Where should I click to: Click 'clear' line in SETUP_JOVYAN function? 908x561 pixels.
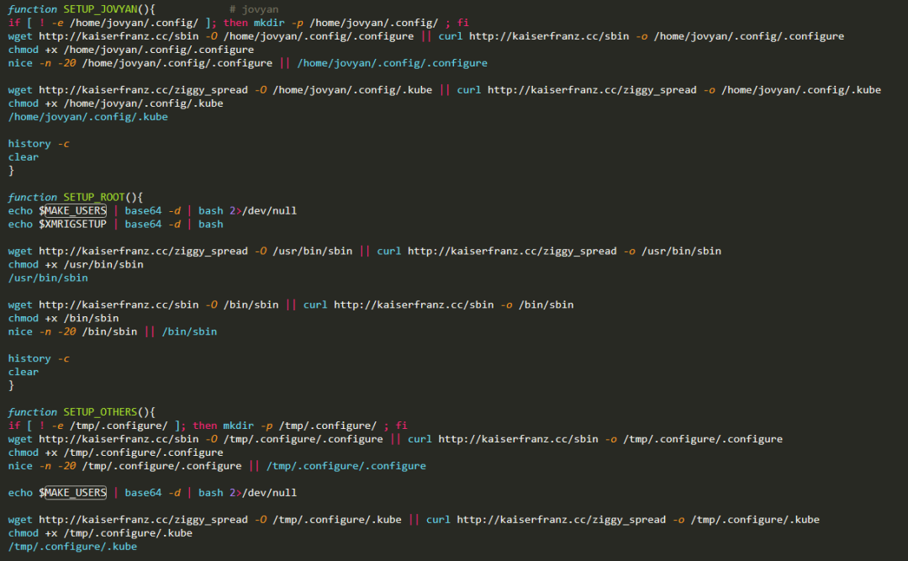coord(24,156)
